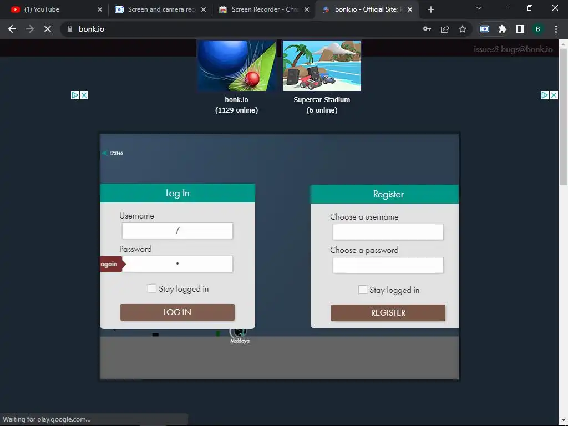Enable Stay logged in under Register
This screenshot has height=426, width=568.
363,290
